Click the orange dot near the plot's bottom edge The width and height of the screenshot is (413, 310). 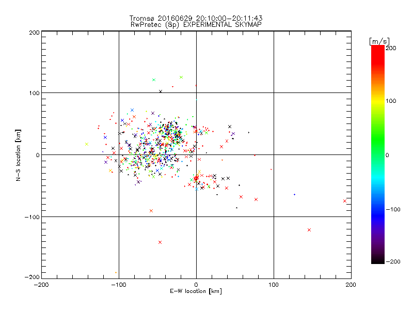[116, 273]
